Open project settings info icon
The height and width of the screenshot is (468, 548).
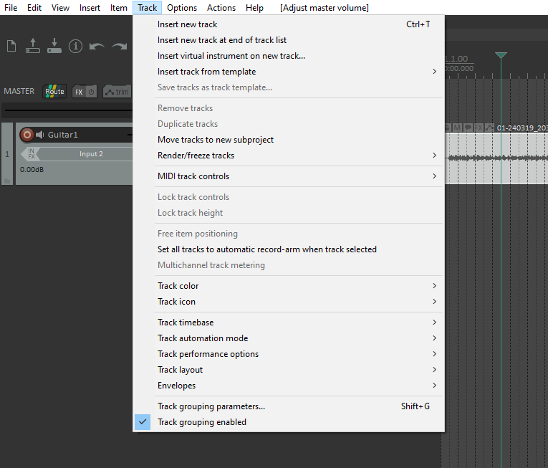(x=75, y=47)
